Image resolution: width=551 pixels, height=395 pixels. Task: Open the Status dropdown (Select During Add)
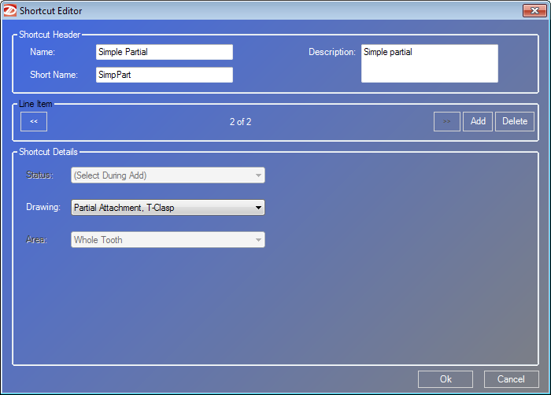pos(168,175)
